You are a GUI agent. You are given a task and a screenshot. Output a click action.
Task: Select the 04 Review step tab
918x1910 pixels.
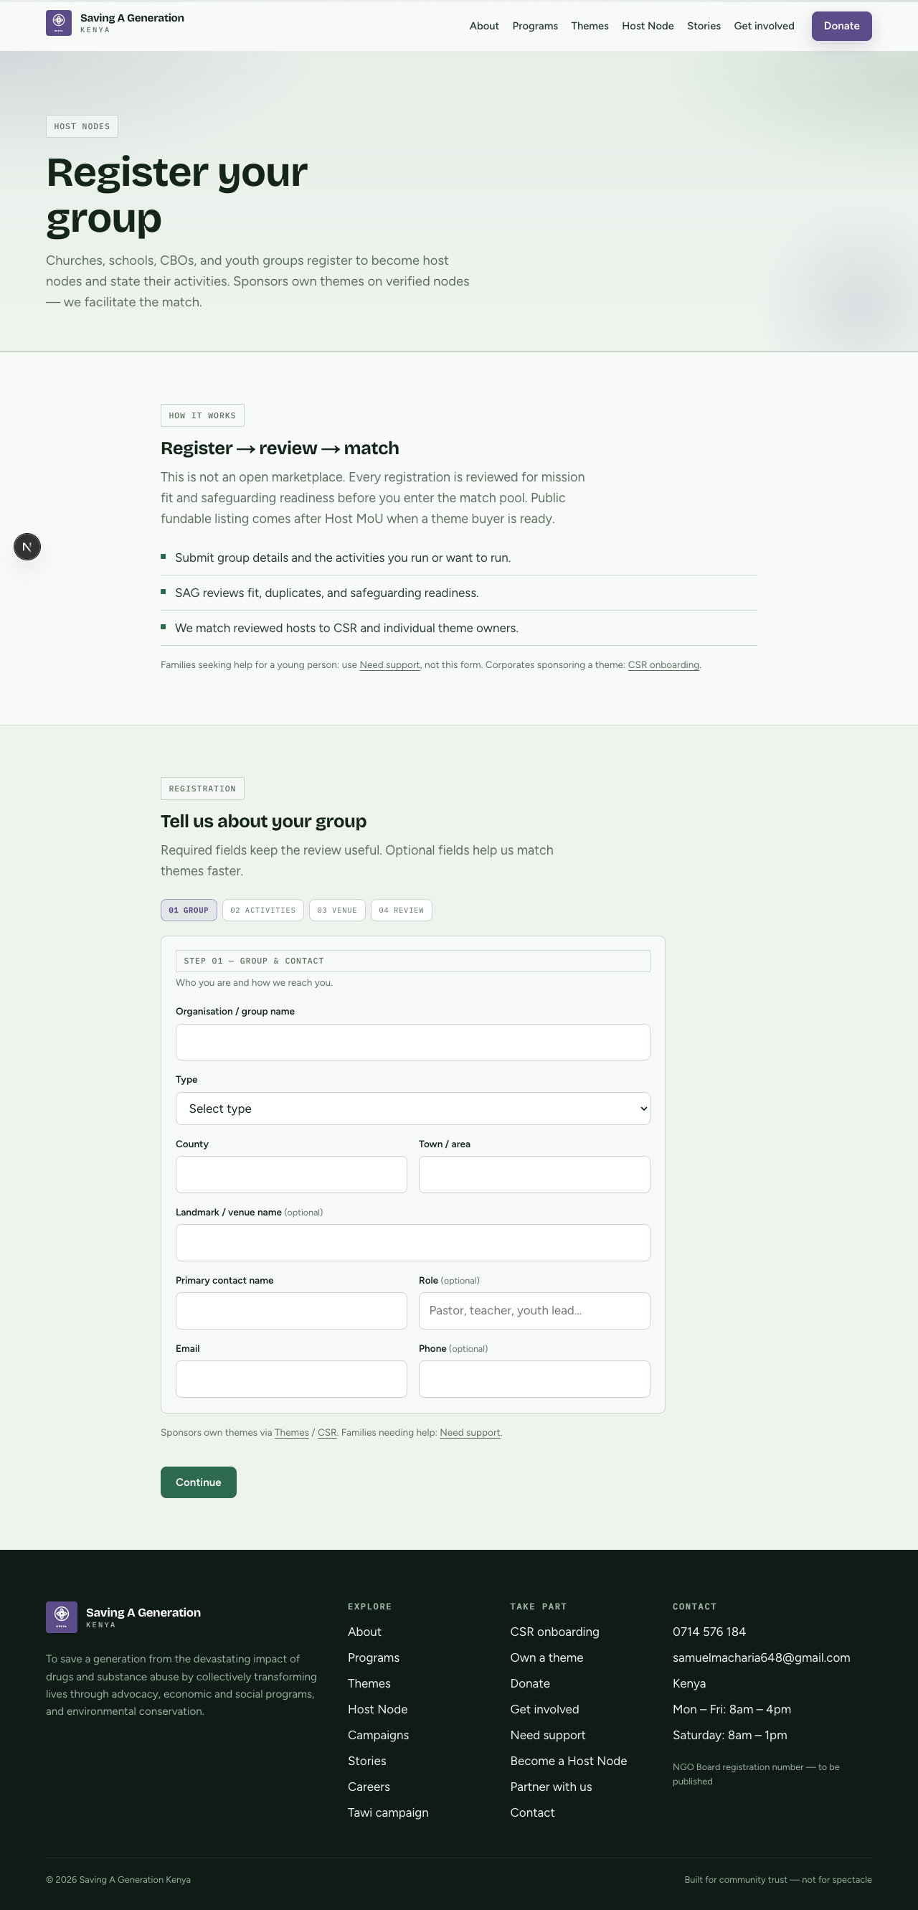[402, 911]
